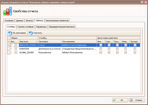148x105 pixels.
Task: Click the green checkmark icon on OK button
Action: [114, 100]
